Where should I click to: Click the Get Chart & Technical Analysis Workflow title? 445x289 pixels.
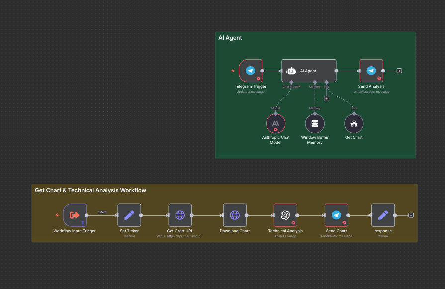tap(90, 190)
